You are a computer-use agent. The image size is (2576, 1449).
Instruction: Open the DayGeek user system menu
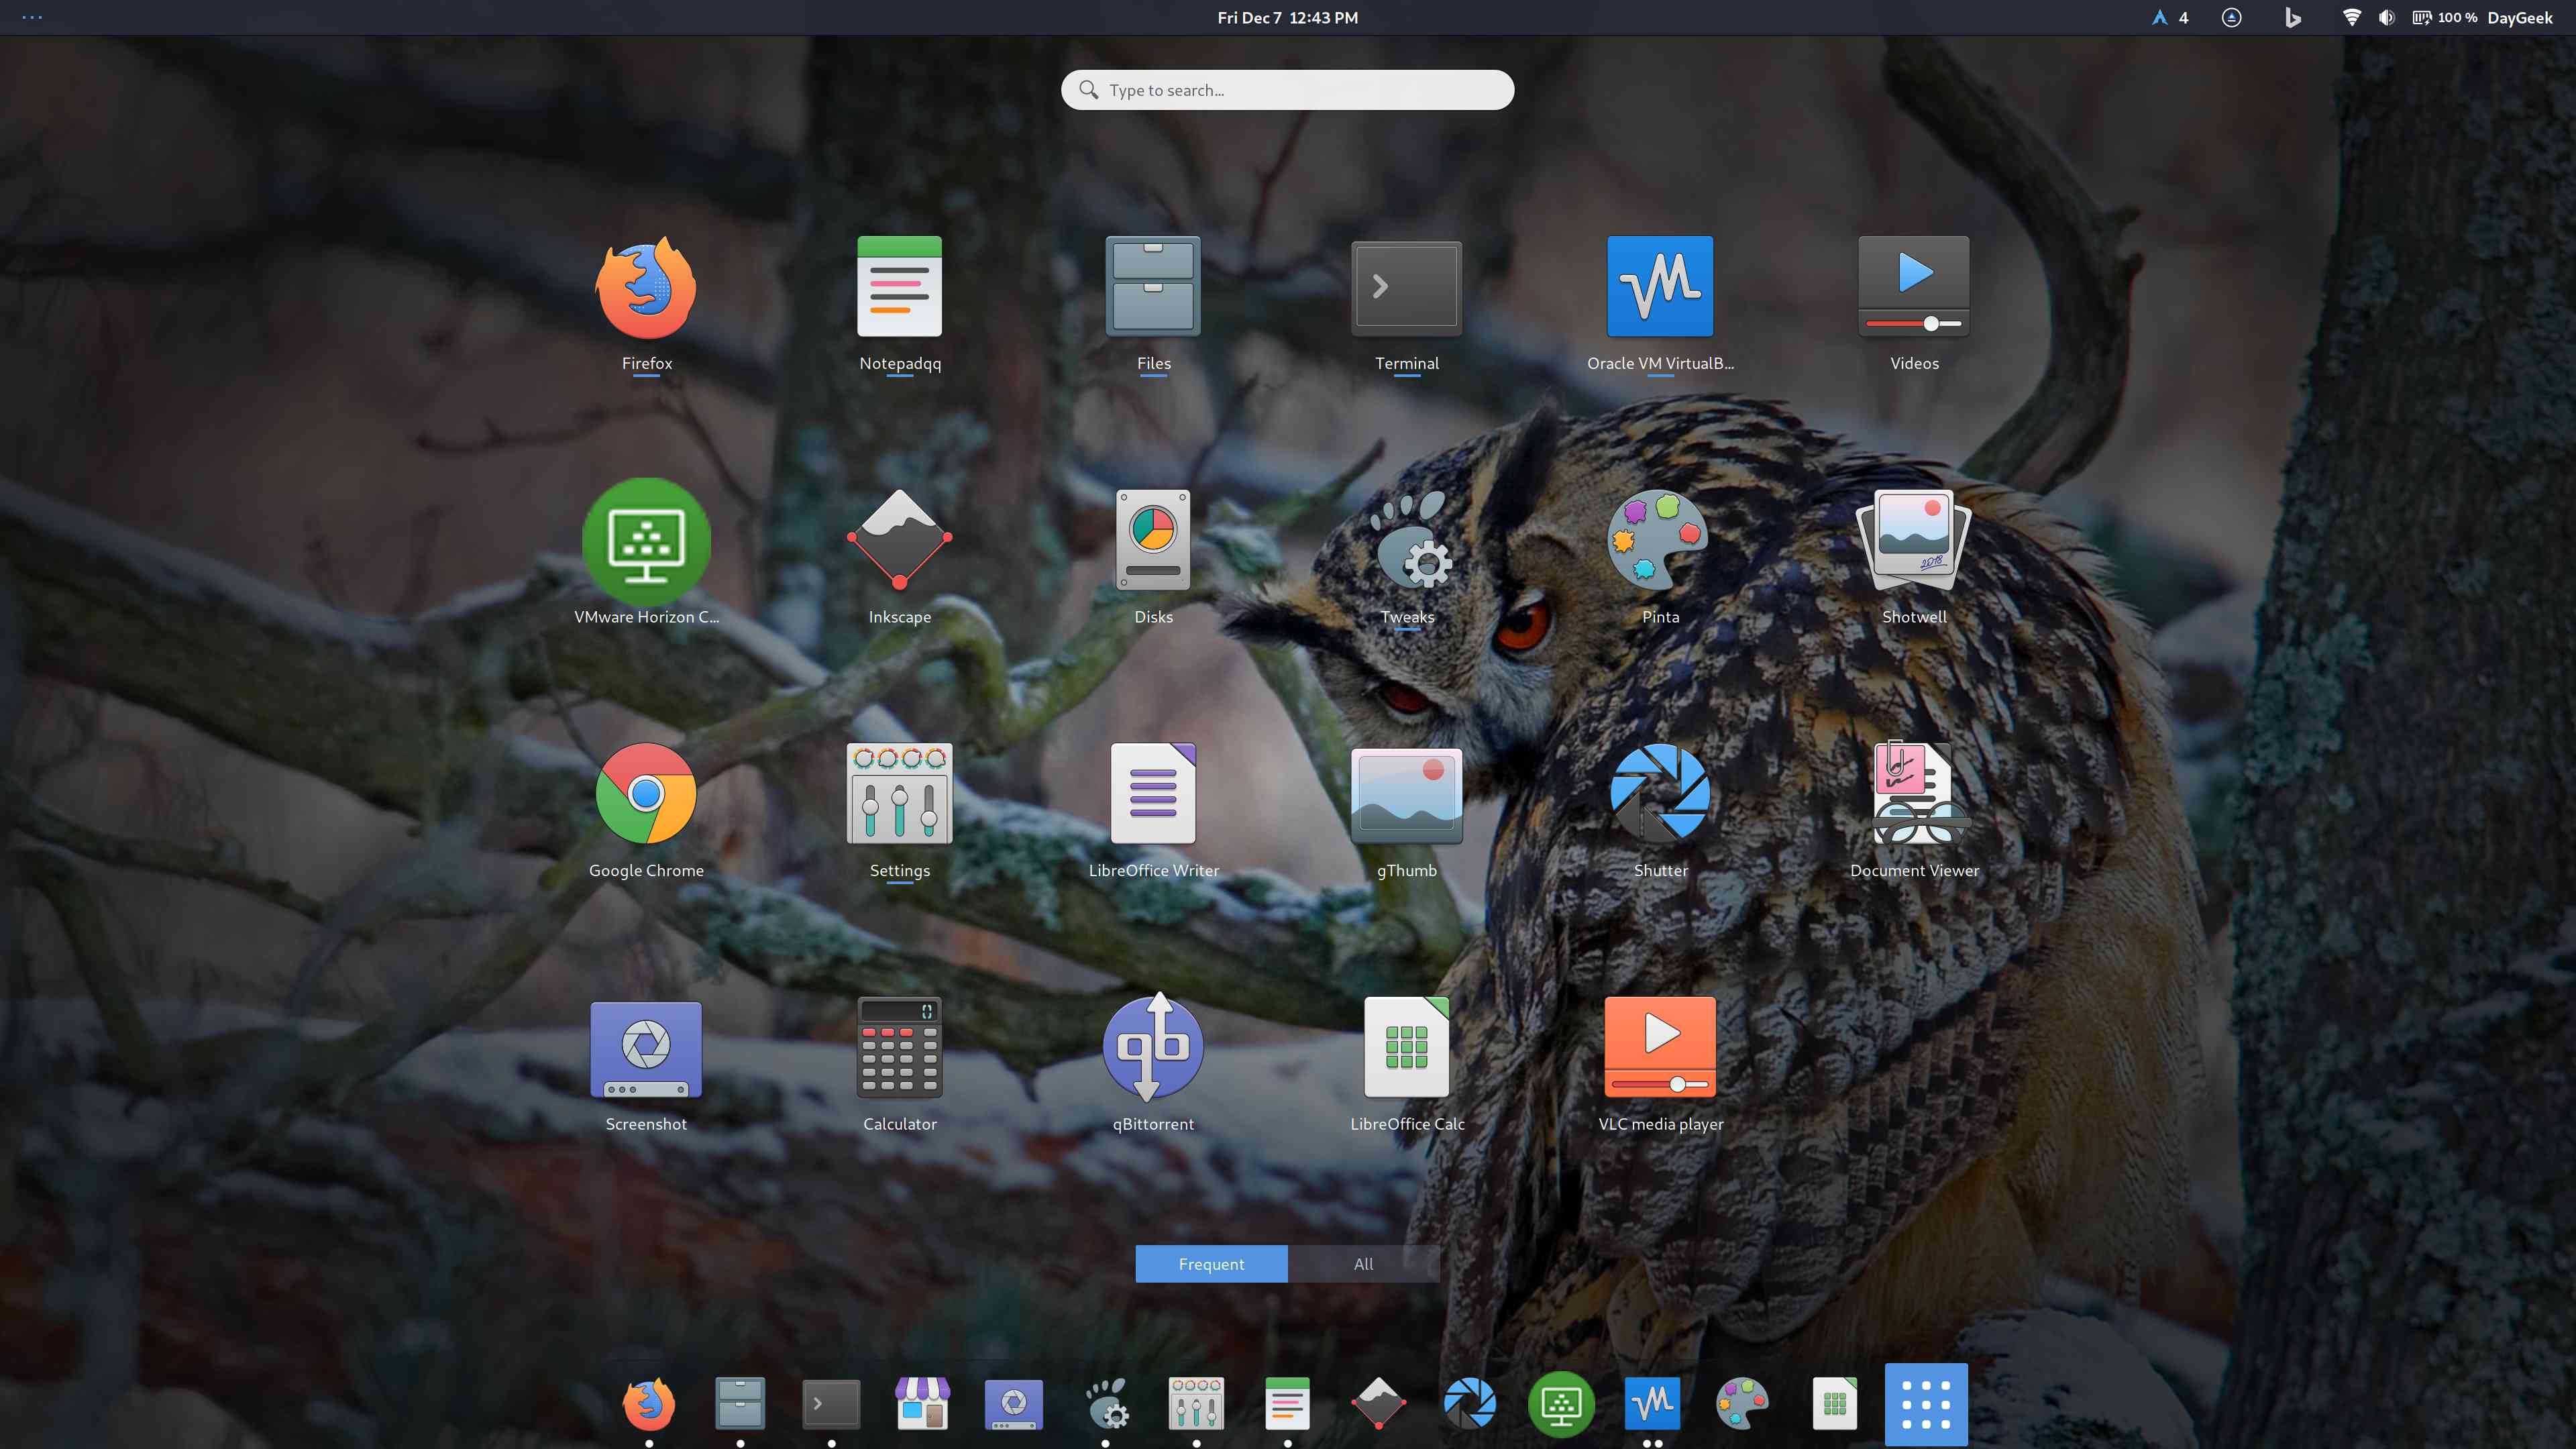point(2519,17)
